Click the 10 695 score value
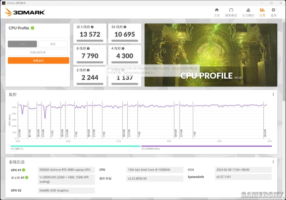 click(x=125, y=34)
